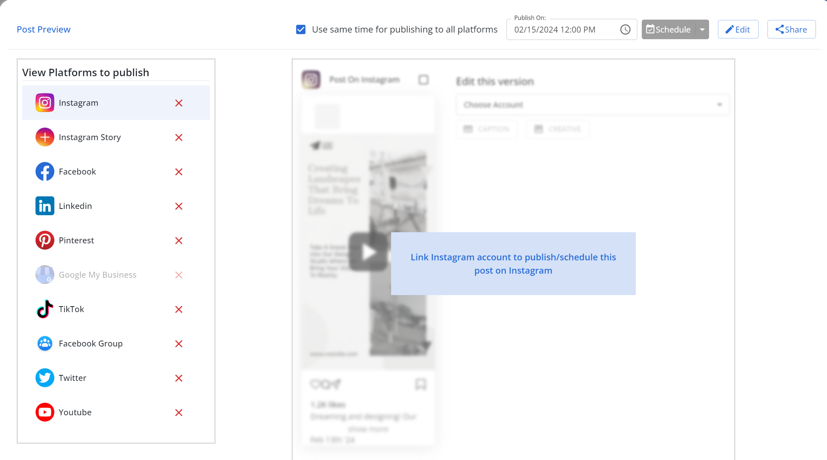Select the Instagram Story icon

tap(45, 137)
